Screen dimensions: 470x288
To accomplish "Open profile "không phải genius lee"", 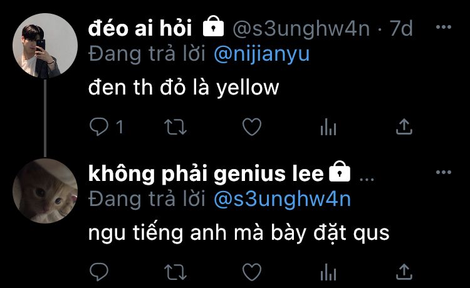I will pyautogui.click(x=206, y=174).
